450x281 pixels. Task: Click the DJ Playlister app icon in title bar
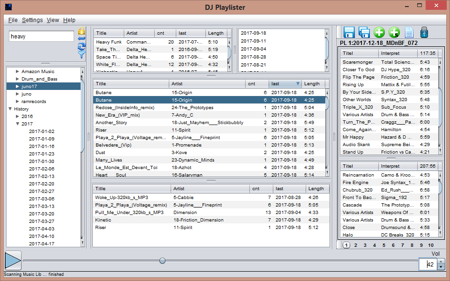pyautogui.click(x=8, y=7)
